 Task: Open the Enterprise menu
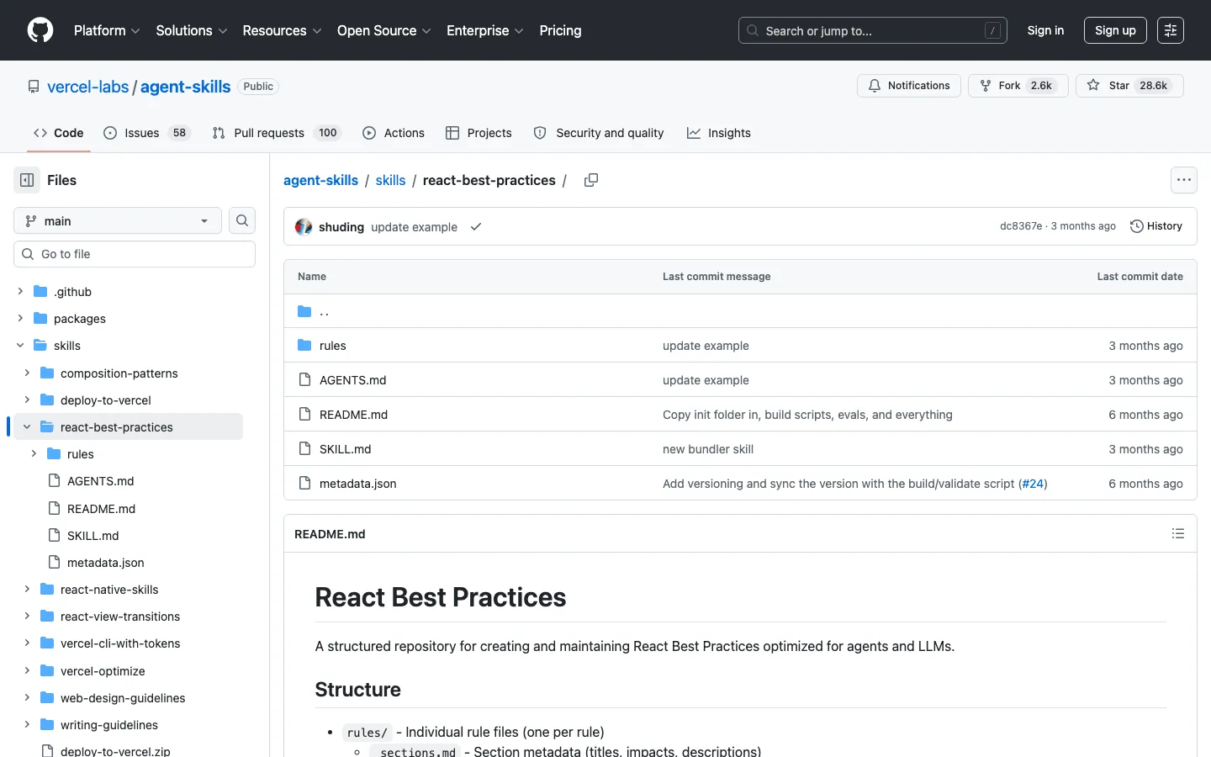pos(484,30)
